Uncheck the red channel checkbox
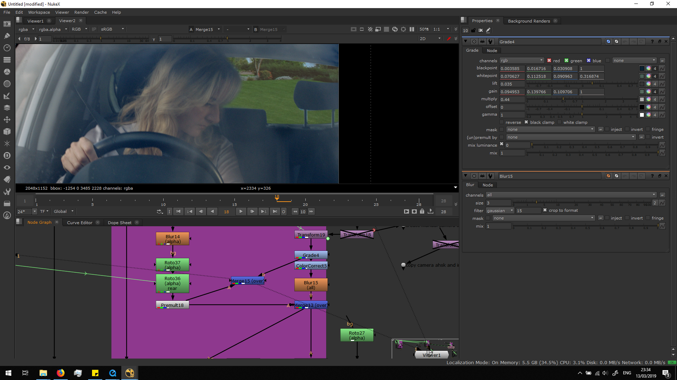 pos(549,61)
